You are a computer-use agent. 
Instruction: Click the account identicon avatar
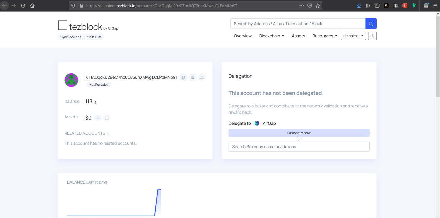click(71, 80)
